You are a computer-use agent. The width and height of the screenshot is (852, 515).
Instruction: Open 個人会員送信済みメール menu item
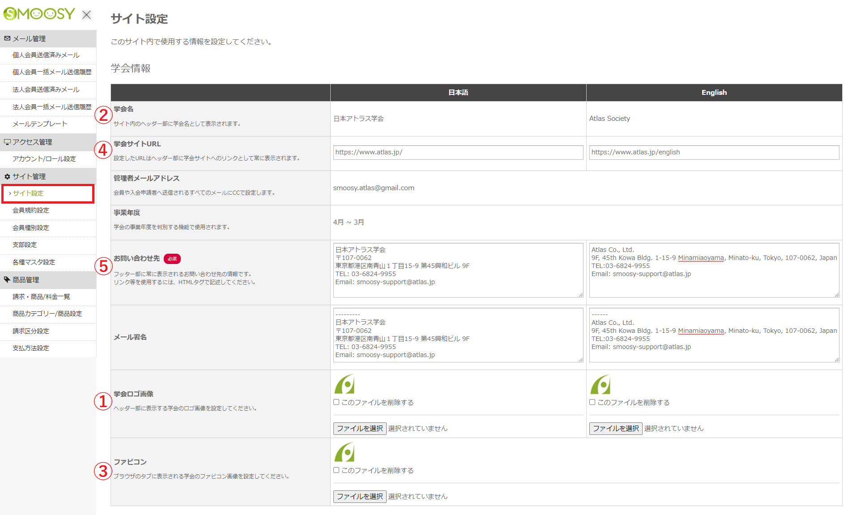tap(48, 55)
